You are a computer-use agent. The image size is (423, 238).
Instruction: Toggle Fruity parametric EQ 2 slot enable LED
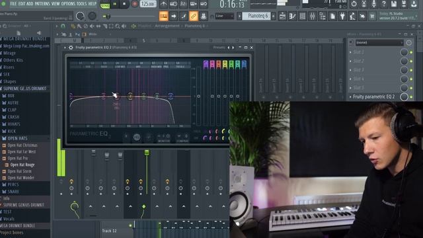pyautogui.click(x=411, y=97)
